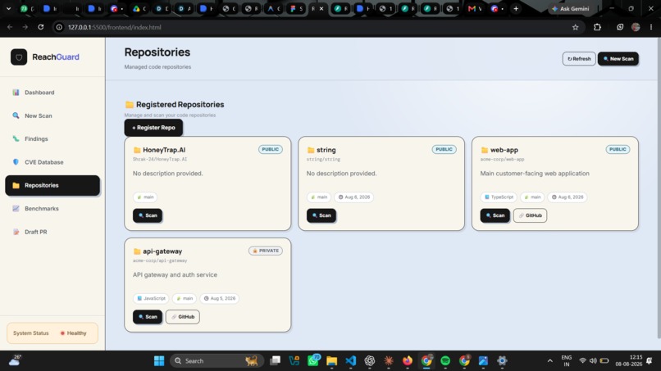Scan the HoneyTrap.AI repository
The image size is (661, 371).
pos(148,215)
